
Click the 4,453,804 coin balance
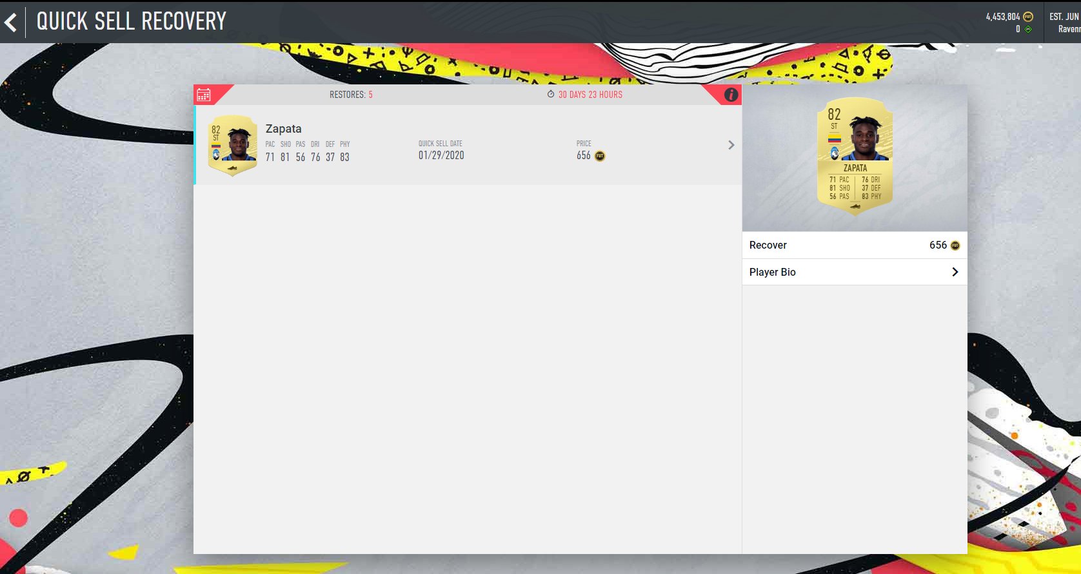click(x=1003, y=17)
